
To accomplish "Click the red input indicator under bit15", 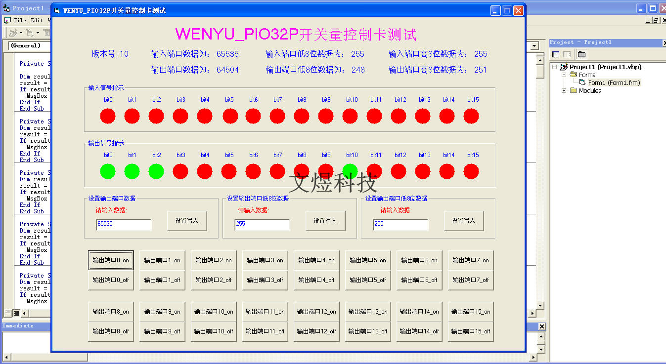I will point(471,116).
